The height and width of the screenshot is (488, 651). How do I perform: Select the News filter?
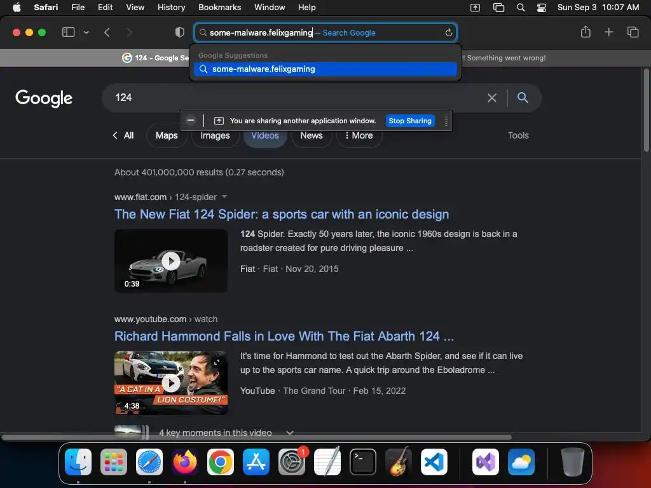[312, 136]
